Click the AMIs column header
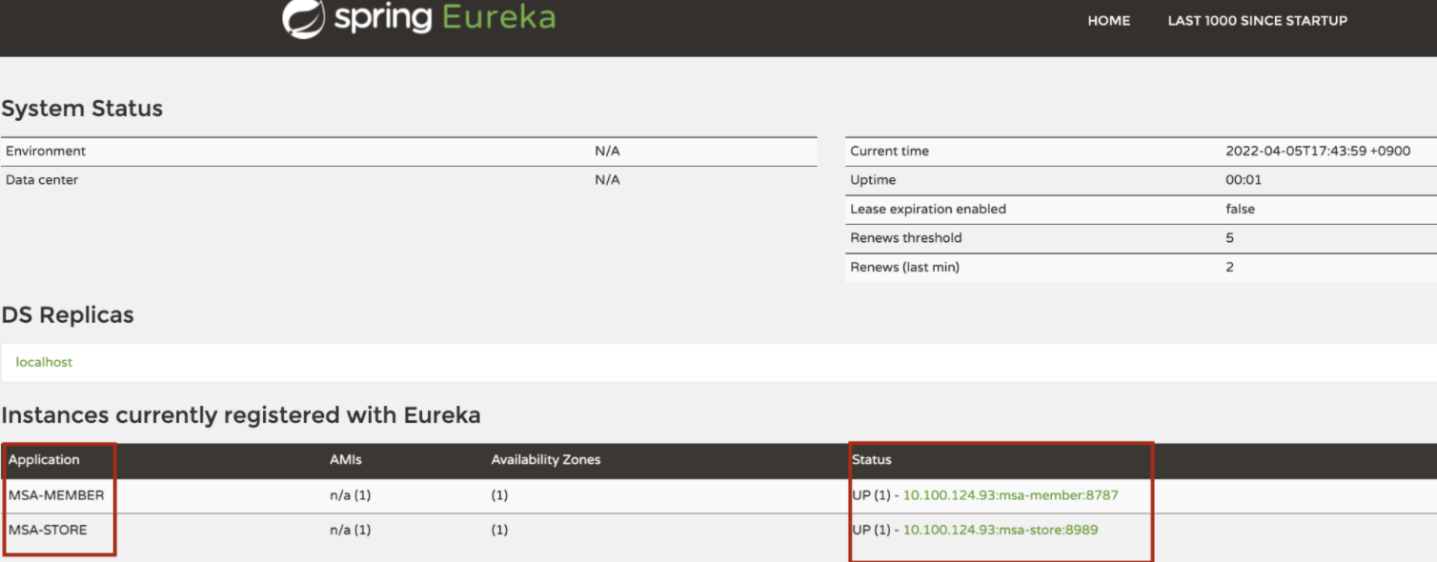This screenshot has height=562, width=1437. [x=346, y=459]
